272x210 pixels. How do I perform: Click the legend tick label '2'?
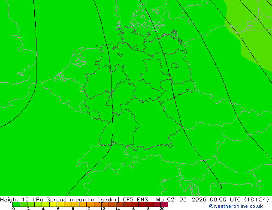click(28, 209)
